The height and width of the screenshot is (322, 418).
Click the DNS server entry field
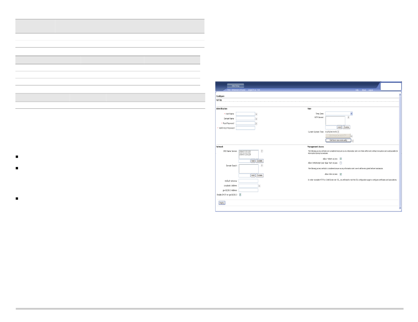pos(245,161)
